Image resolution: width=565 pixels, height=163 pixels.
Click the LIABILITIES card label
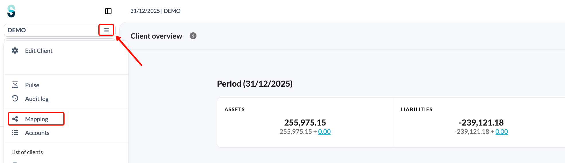(x=416, y=110)
